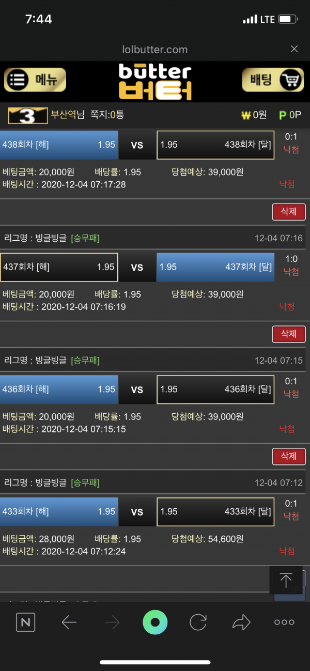Open the three-dots more options
This screenshot has width=310, height=671.
click(284, 622)
